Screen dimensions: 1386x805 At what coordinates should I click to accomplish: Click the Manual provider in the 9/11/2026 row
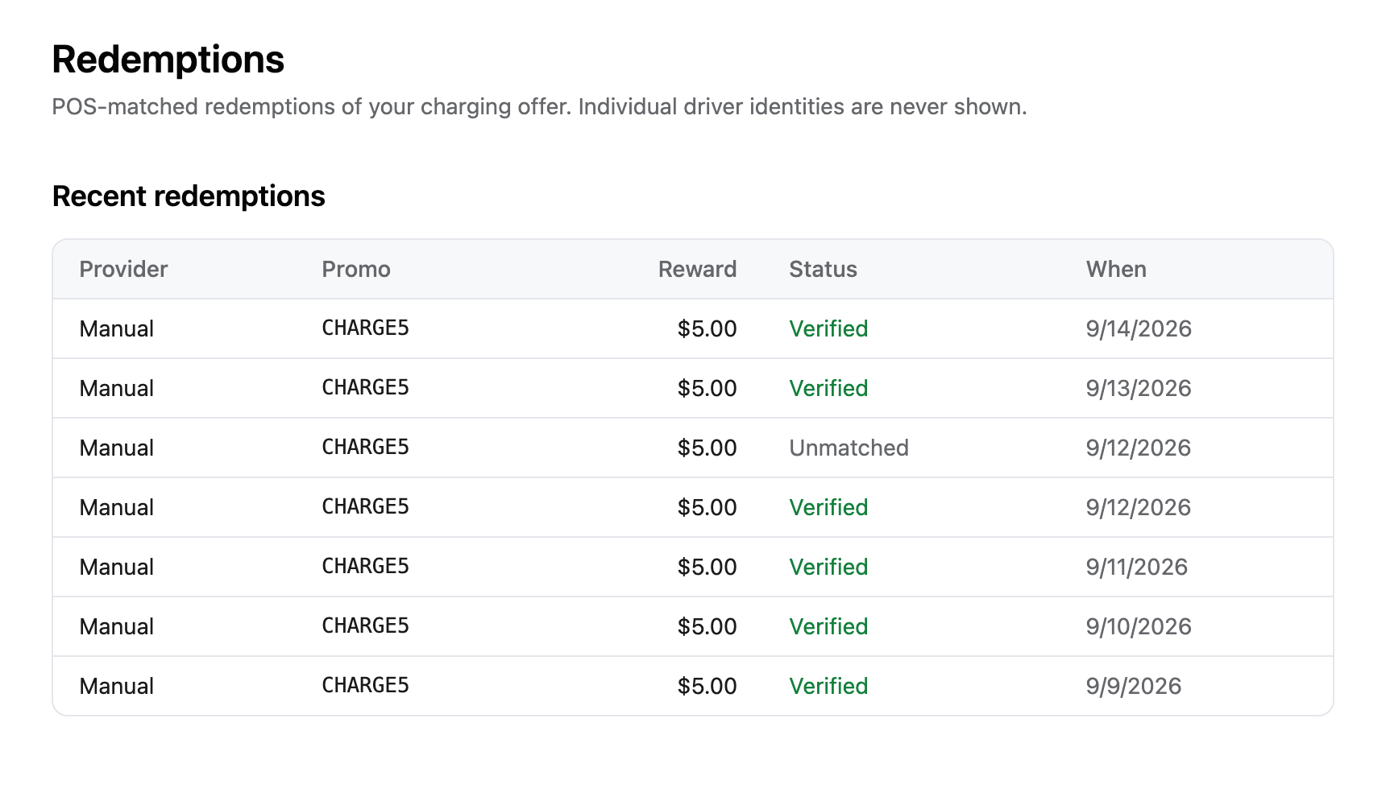(116, 567)
